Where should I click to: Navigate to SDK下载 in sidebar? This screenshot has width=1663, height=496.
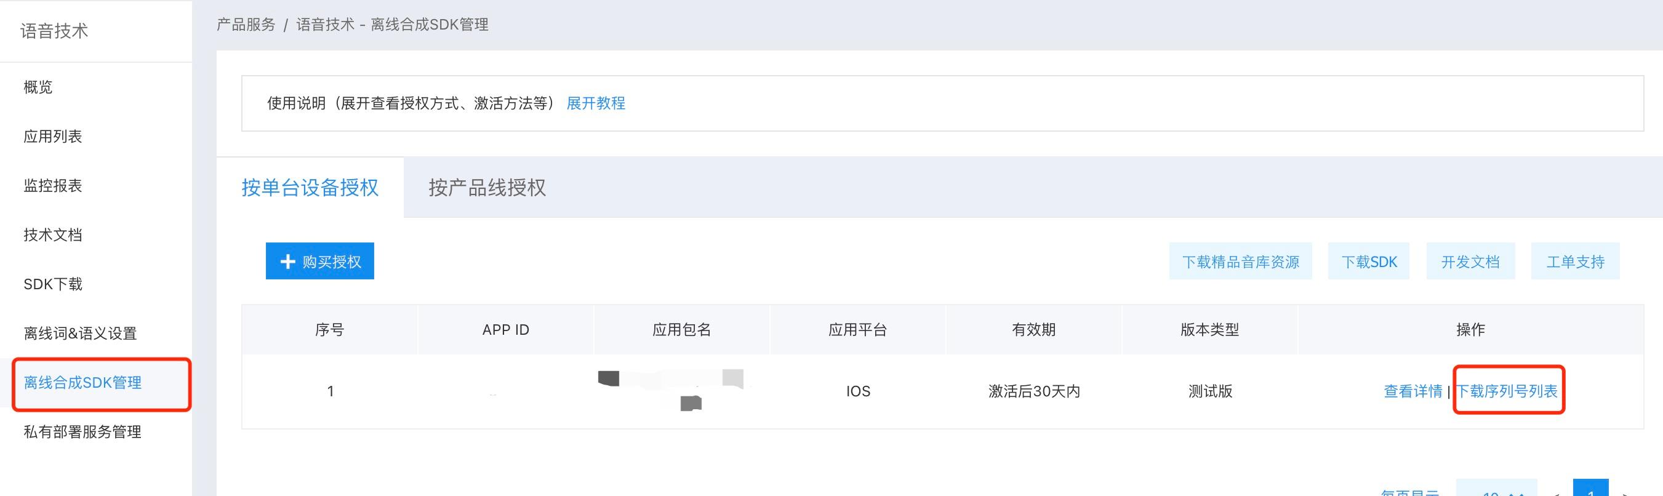pyautogui.click(x=53, y=284)
